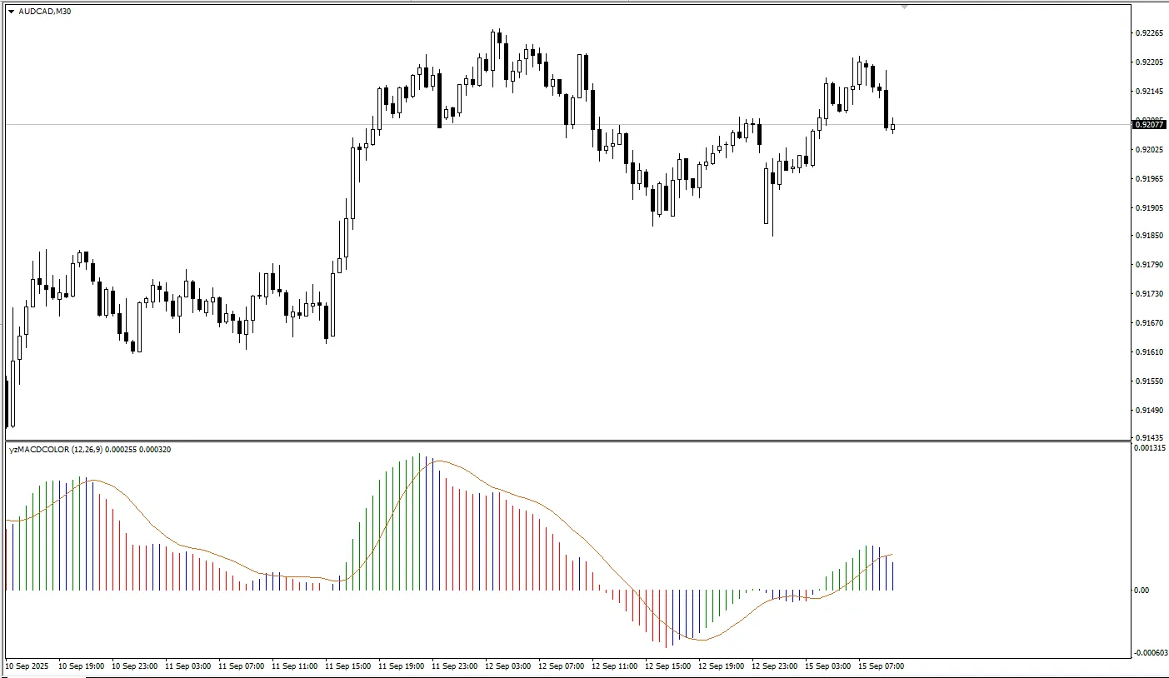Viewport: 1169px width, 678px height.
Task: Click the 12 Sep 23:00 time label
Action: (775, 666)
